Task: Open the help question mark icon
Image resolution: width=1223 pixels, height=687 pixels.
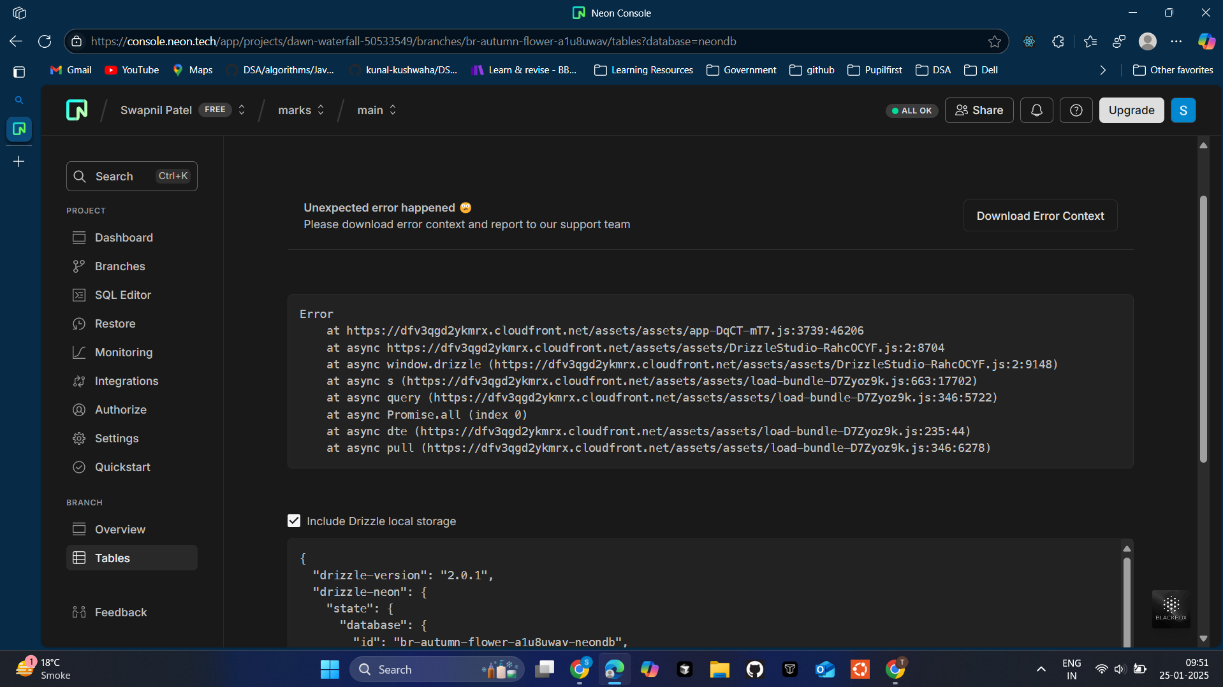Action: point(1076,110)
